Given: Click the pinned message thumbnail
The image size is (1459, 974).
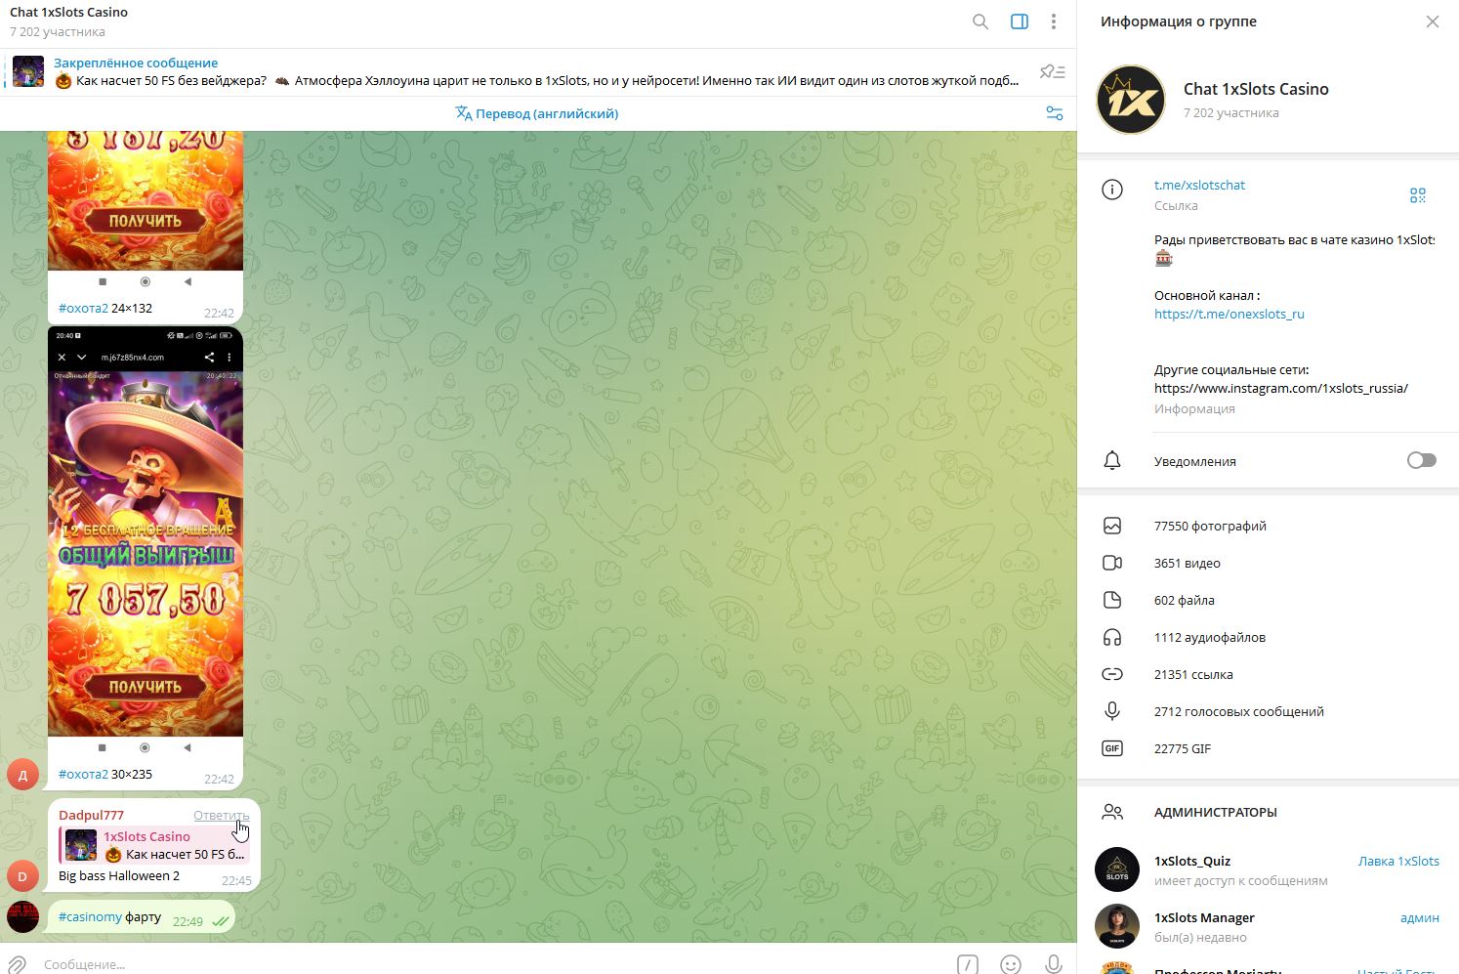Looking at the screenshot, I should click(x=28, y=71).
